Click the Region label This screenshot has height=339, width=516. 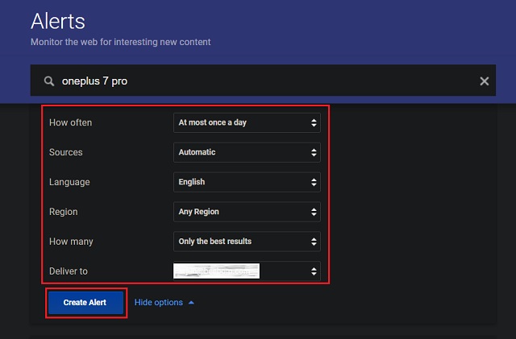64,212
